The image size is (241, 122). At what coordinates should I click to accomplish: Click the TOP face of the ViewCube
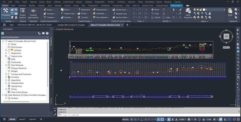click(226, 36)
